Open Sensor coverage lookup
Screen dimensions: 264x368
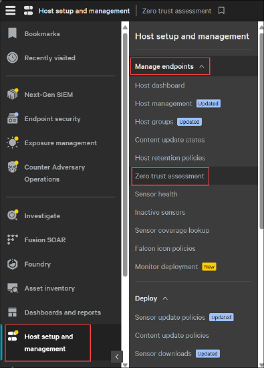(x=172, y=230)
